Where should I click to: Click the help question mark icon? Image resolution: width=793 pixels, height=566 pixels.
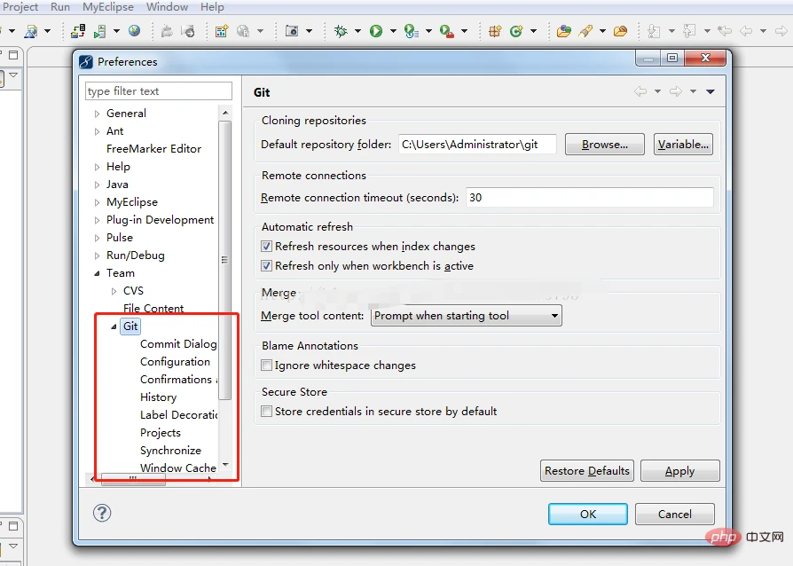click(102, 513)
